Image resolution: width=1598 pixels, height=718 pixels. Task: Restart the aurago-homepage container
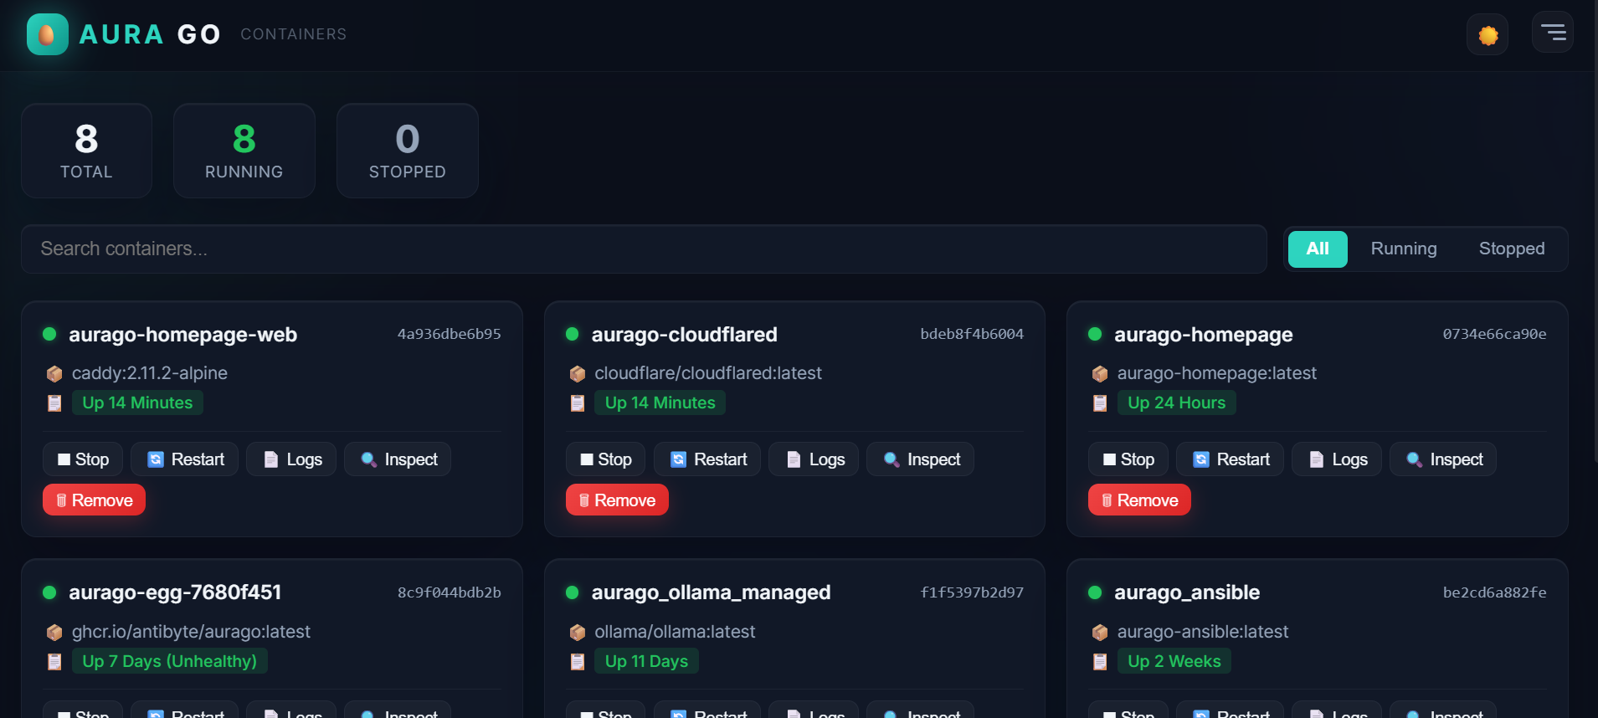(1231, 459)
